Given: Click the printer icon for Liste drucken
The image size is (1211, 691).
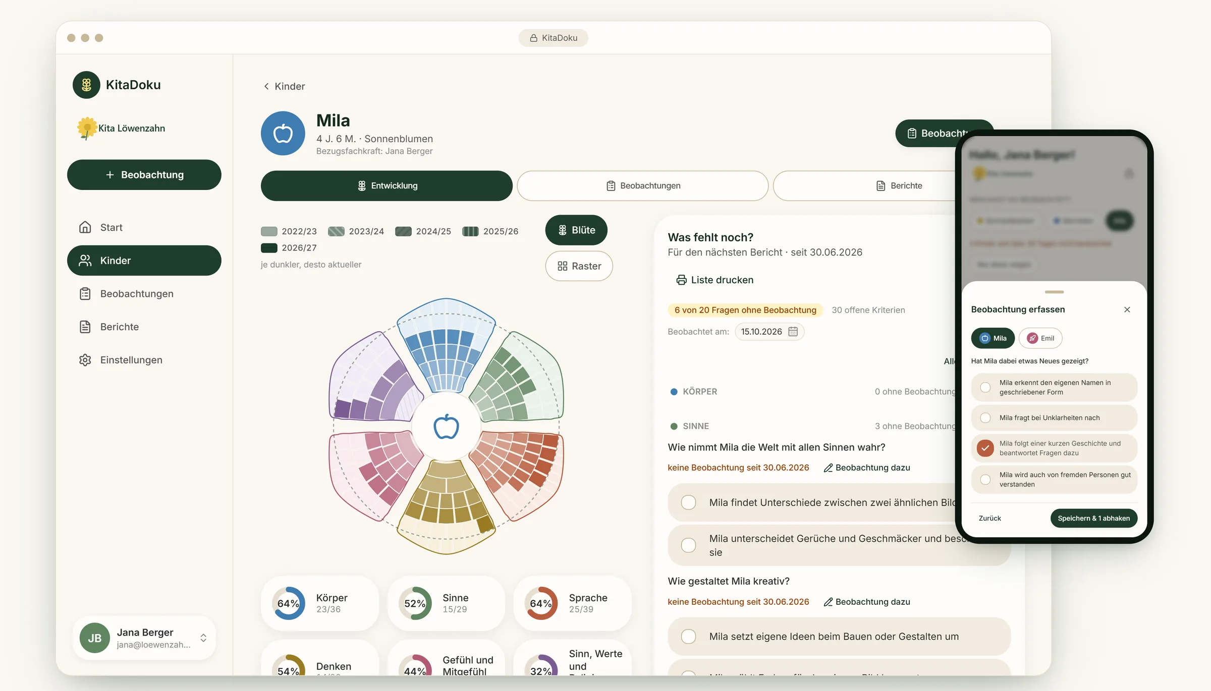Looking at the screenshot, I should [681, 280].
